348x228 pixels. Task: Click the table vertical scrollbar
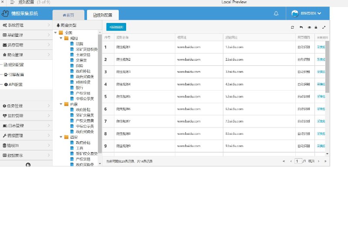(x=327, y=67)
